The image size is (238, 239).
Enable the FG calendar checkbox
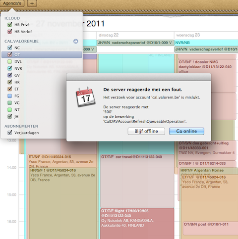tap(10, 96)
